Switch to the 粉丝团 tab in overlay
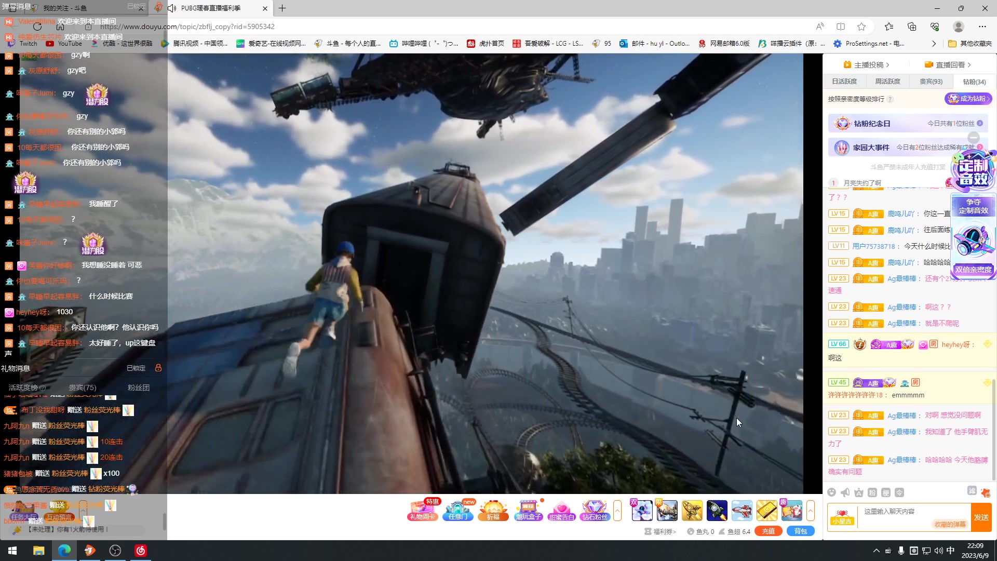Screen dimensions: 997x561 [139, 388]
